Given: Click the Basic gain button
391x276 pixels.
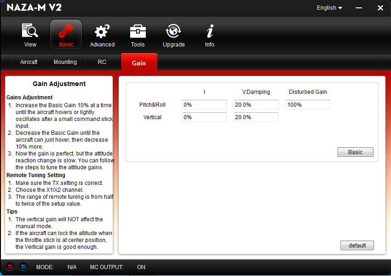Looking at the screenshot, I should coord(355,152).
